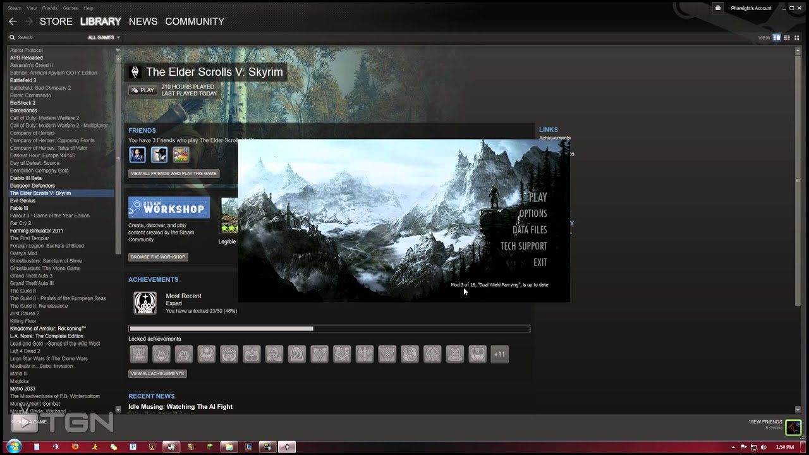The image size is (809, 455).
Task: Open the inbox envelope notification icon
Action: (718, 8)
